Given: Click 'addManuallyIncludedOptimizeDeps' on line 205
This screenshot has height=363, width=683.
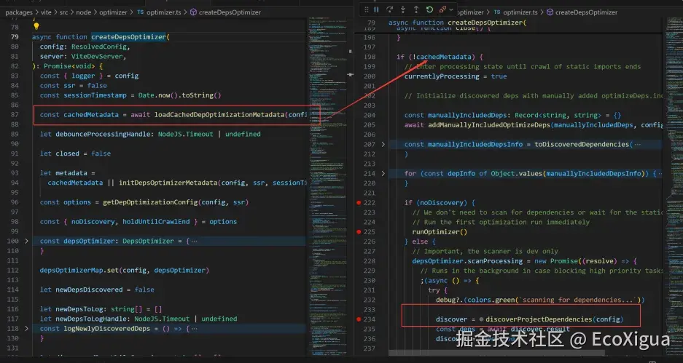Looking at the screenshot, I should coord(489,125).
